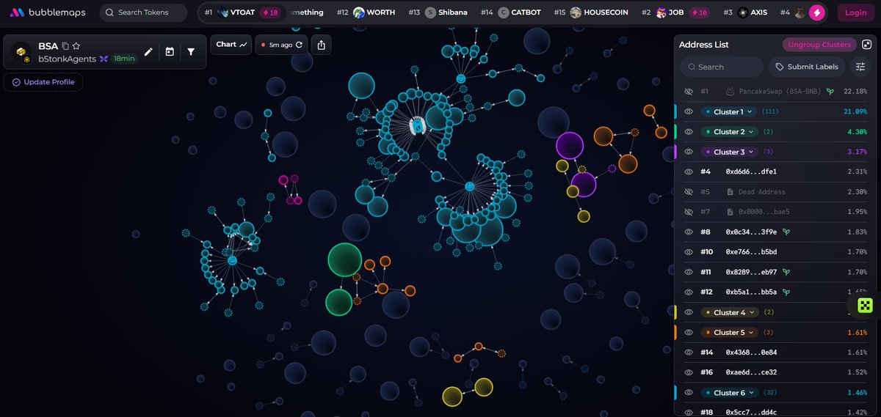The width and height of the screenshot is (881, 417).
Task: Open trending token #12 WORTH
Action: point(366,12)
